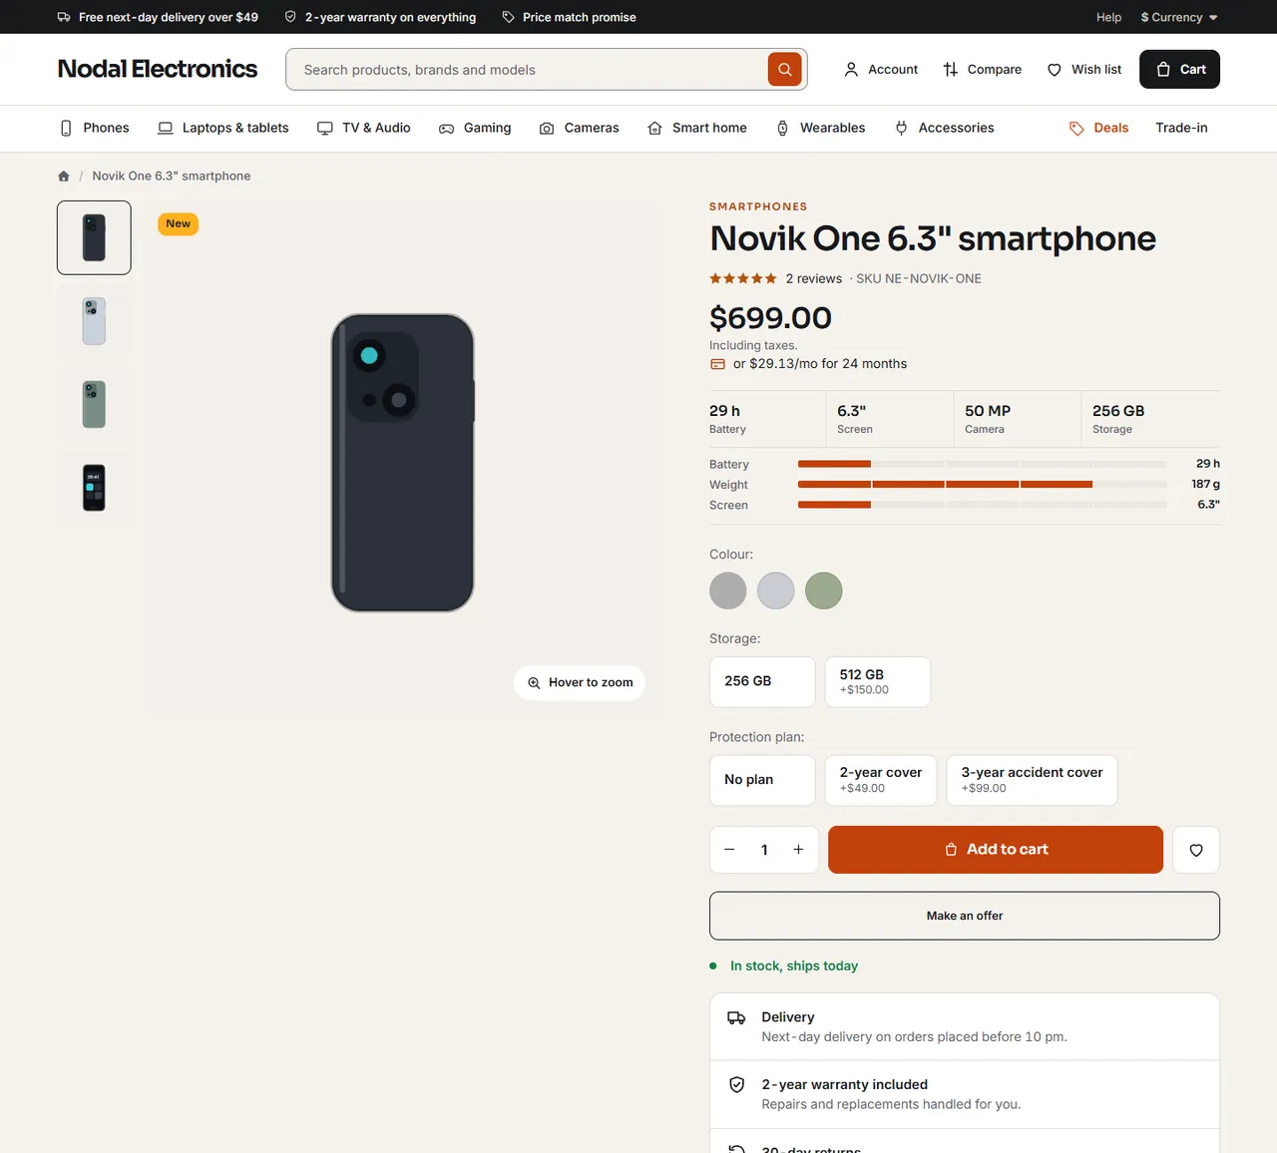Open the breadcrumb home icon
This screenshot has width=1277, height=1153.
[64, 177]
